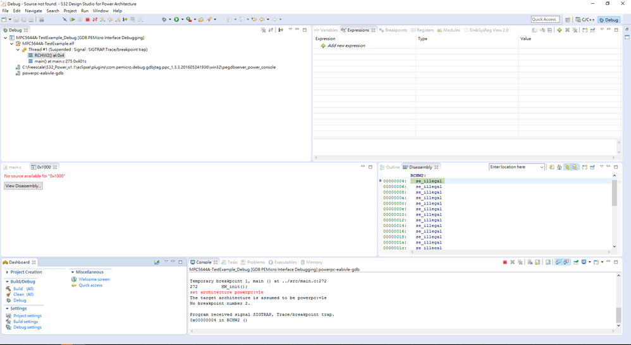Image resolution: width=631 pixels, height=345 pixels.
Task: Switch to the Outline tab
Action: (390, 167)
